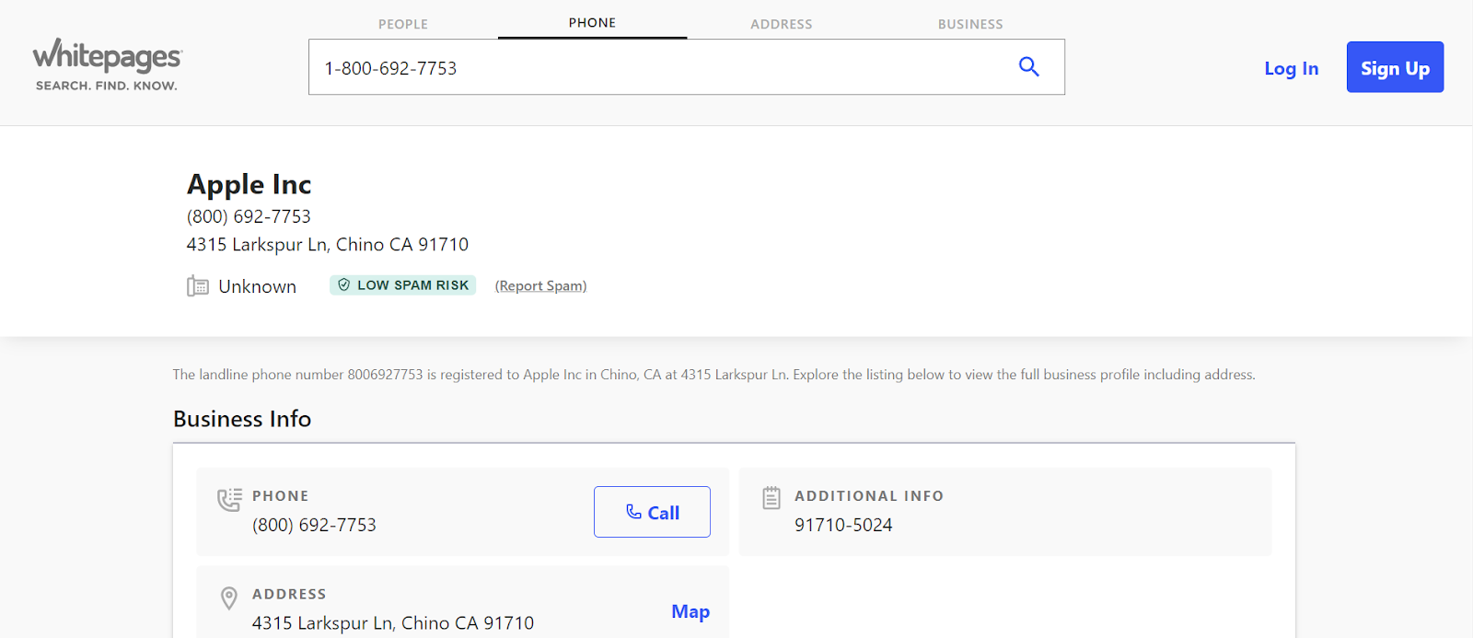Click the Business Info section heading
Viewport: 1473px width, 638px height.
242,419
